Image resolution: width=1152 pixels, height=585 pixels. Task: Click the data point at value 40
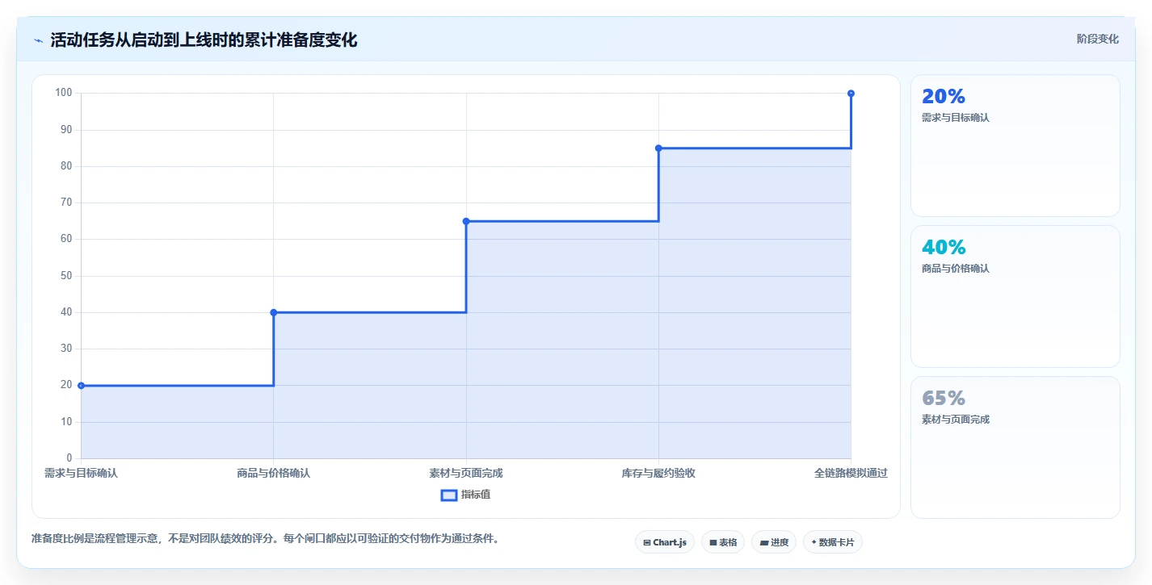coord(273,312)
